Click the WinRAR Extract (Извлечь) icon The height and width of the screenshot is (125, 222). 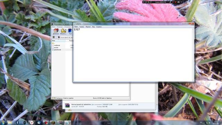point(63,32)
